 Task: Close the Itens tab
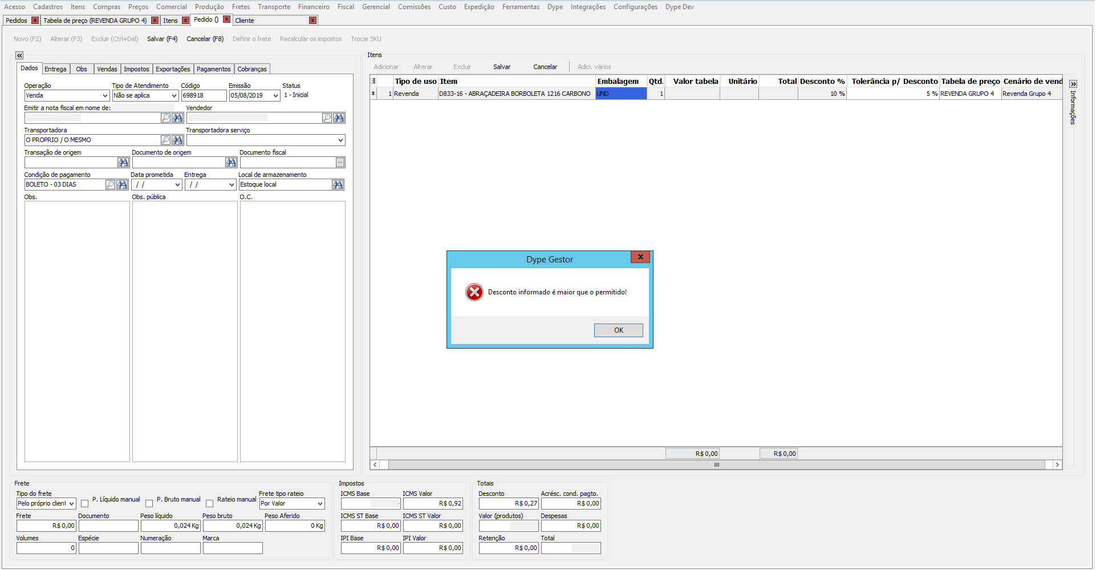coord(185,21)
